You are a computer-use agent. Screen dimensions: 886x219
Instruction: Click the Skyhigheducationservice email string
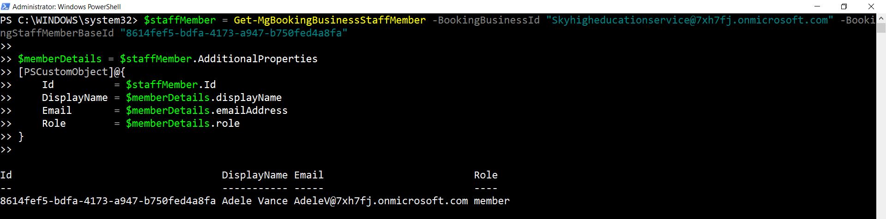tap(689, 20)
